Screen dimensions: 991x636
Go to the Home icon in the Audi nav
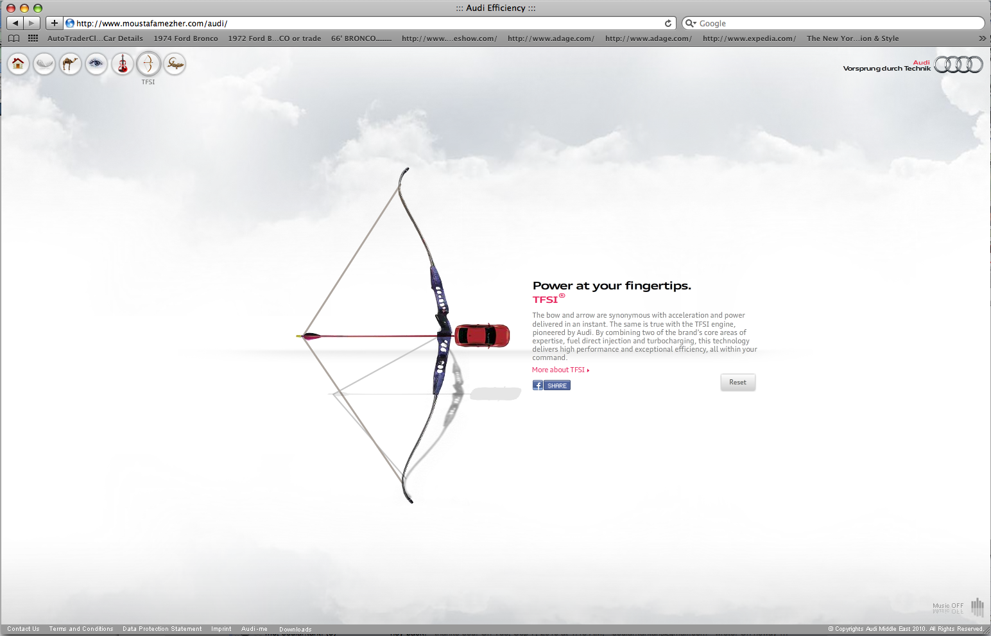[x=18, y=64]
